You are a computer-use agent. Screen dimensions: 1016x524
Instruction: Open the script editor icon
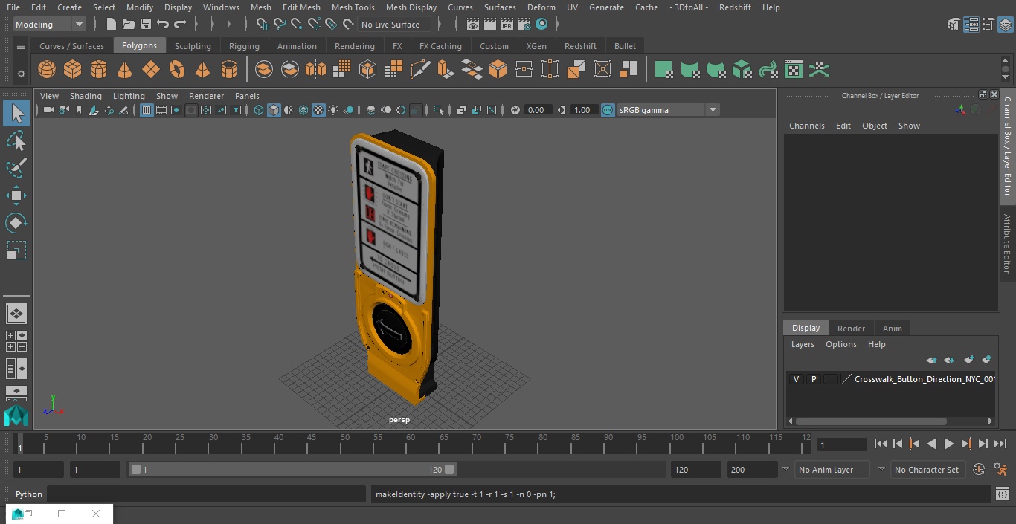(x=1002, y=494)
